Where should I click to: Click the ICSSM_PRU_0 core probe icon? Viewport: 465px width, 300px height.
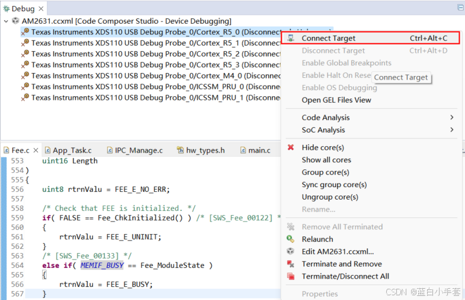tap(25, 87)
